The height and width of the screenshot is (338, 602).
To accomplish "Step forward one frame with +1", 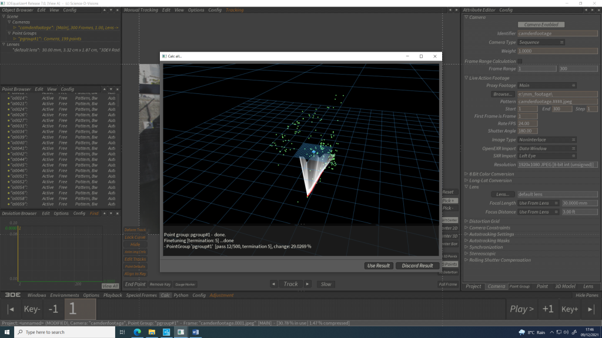I will [x=548, y=309].
